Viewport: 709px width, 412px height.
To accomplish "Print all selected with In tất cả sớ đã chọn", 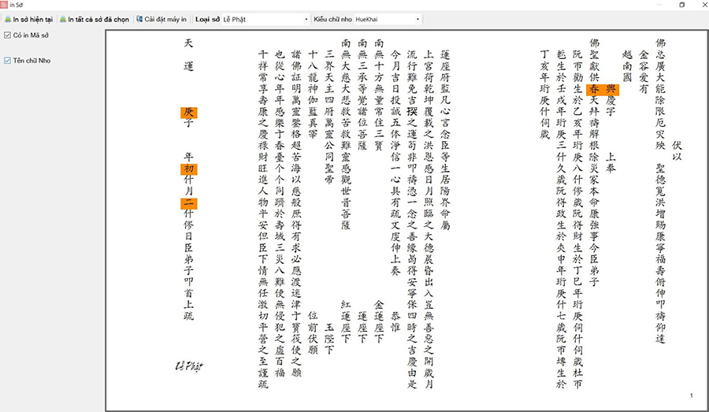I will point(95,20).
